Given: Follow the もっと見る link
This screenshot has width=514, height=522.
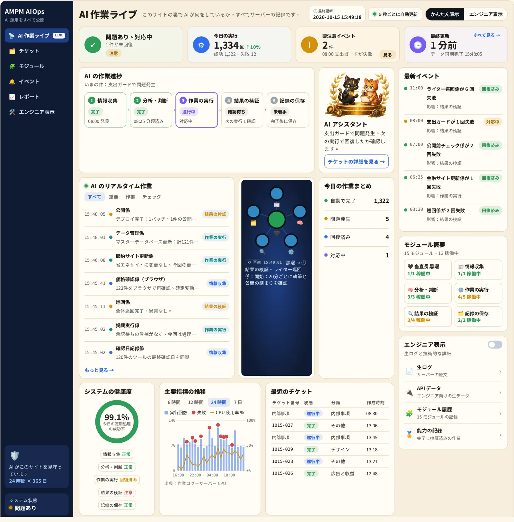Looking at the screenshot, I should tap(99, 370).
